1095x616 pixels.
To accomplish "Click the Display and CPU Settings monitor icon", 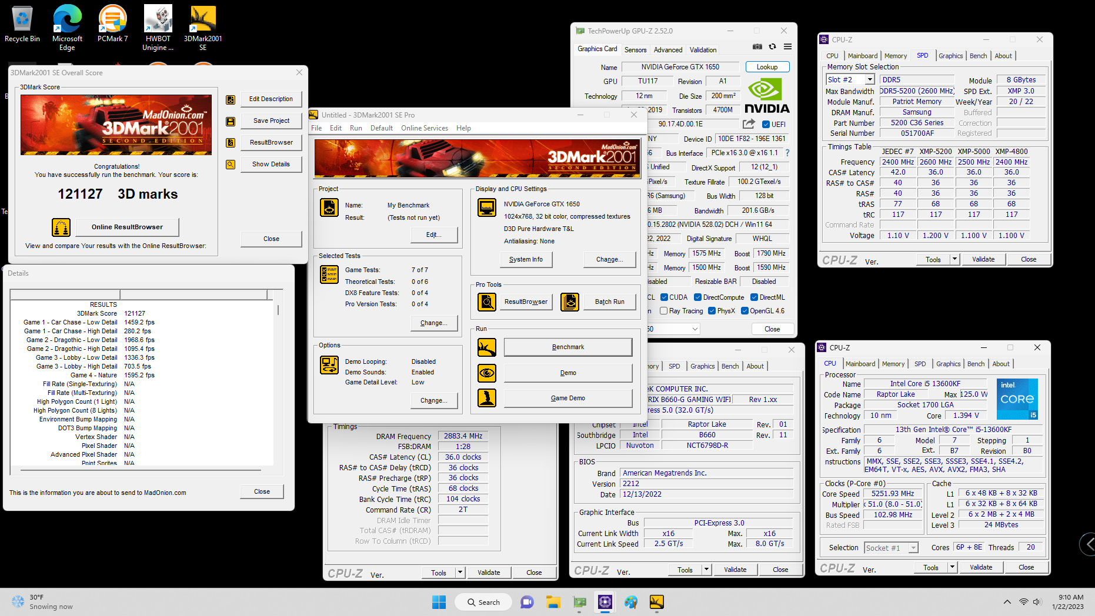I will point(487,207).
